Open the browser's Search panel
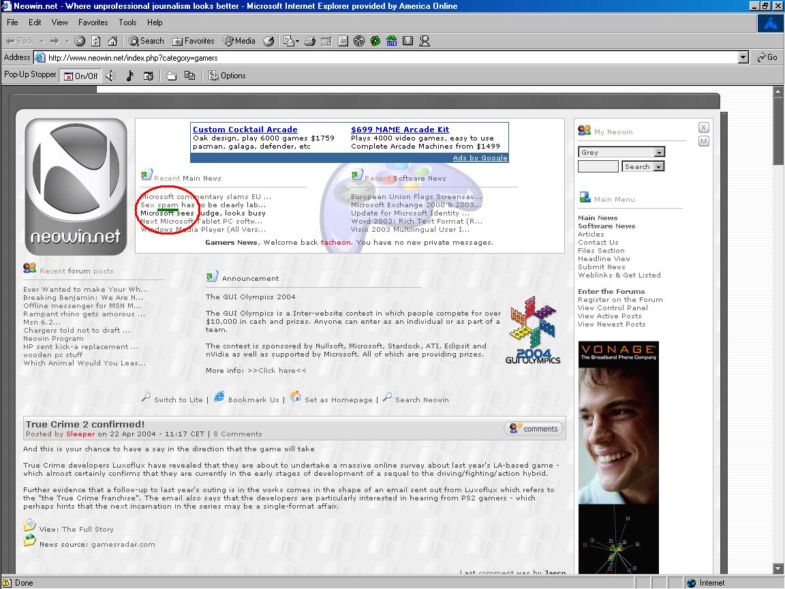This screenshot has width=785, height=589. (146, 40)
